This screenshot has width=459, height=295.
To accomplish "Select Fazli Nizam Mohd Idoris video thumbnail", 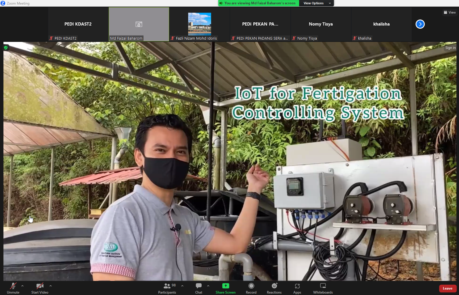I will 199,24.
